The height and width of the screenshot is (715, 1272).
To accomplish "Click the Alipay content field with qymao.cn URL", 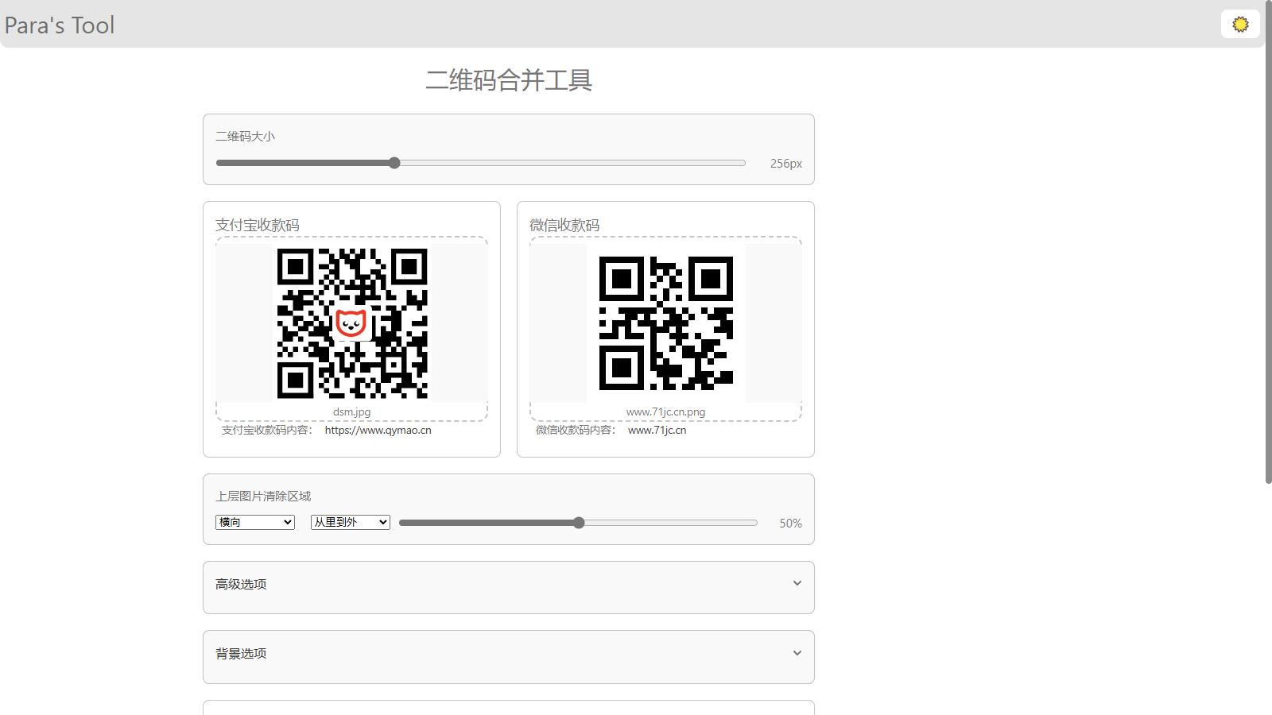I will (x=378, y=430).
